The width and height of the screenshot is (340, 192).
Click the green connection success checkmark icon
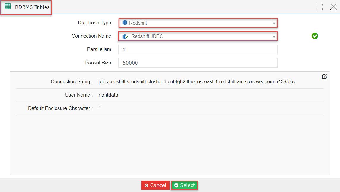pos(315,36)
